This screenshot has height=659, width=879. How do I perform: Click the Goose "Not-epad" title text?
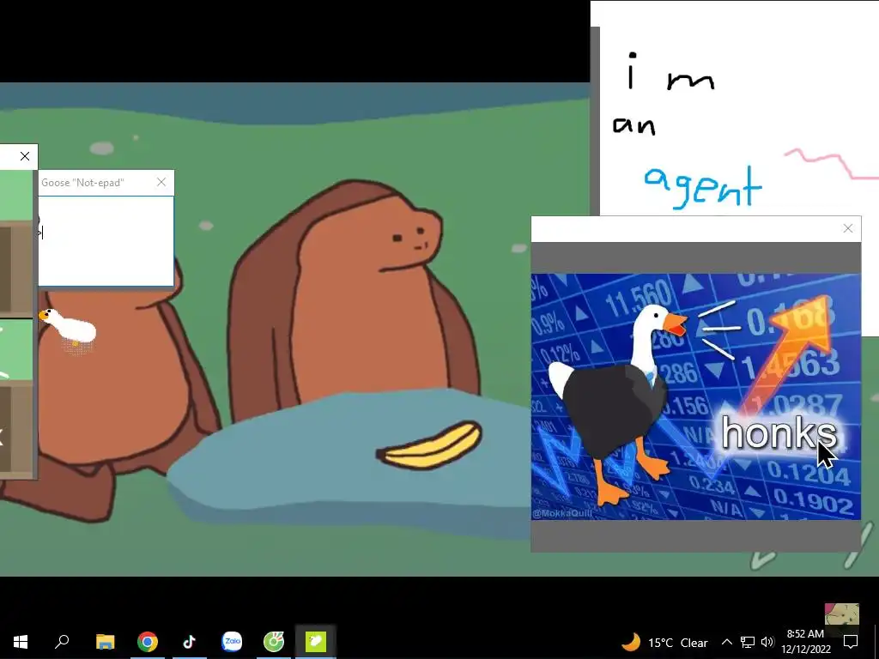coord(82,183)
